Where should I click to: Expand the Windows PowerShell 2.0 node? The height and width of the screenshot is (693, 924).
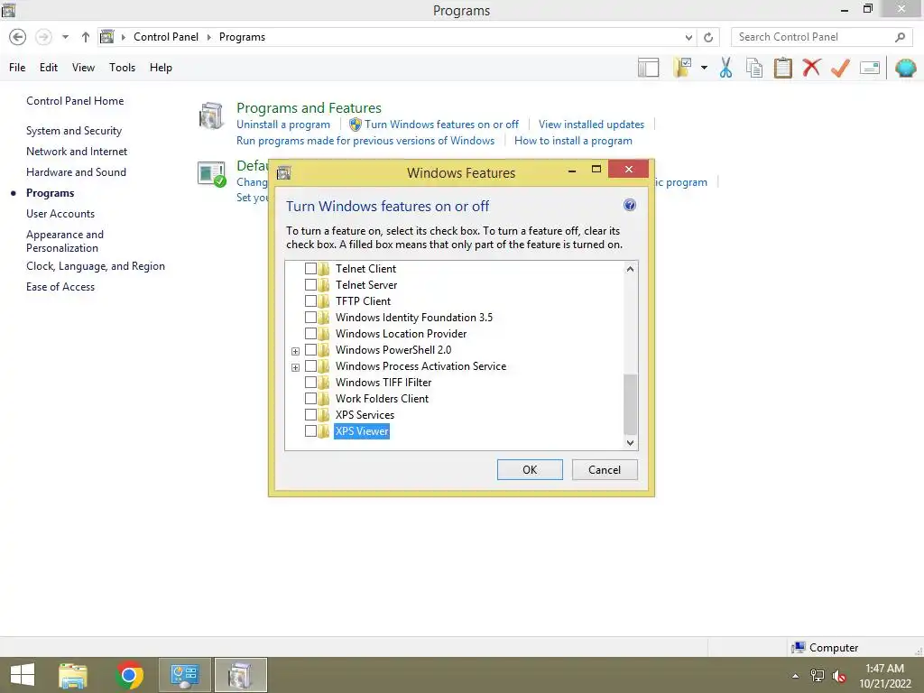click(x=295, y=351)
